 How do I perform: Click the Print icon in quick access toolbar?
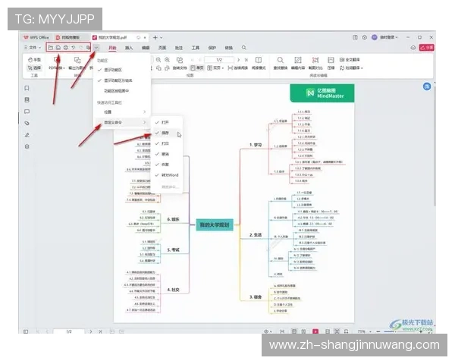pyautogui.click(x=66, y=48)
